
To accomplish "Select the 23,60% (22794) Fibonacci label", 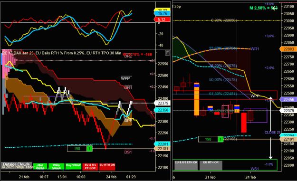I will pyautogui.click(x=223, y=48).
